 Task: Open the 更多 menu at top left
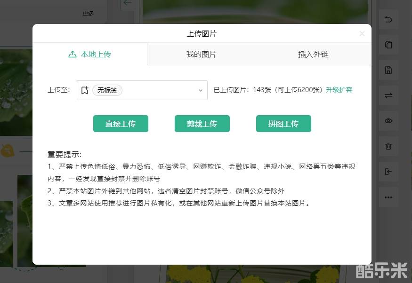tap(88, 14)
